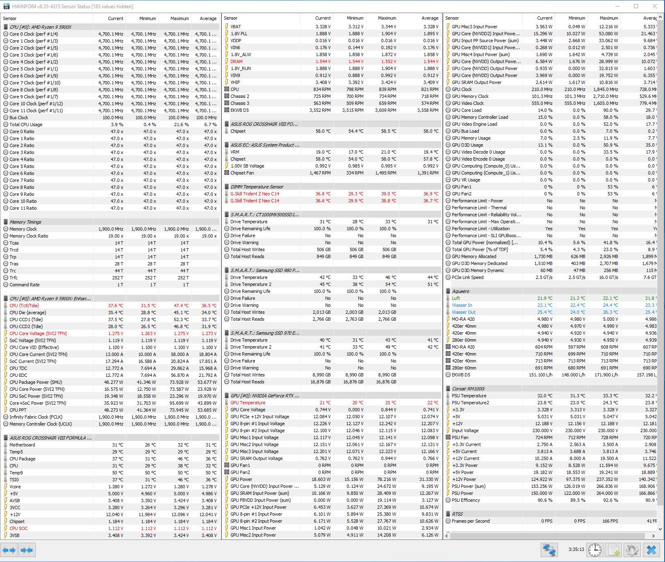Open sensor settings gear icon
Viewport: 665px width, 562px height.
[x=632, y=550]
